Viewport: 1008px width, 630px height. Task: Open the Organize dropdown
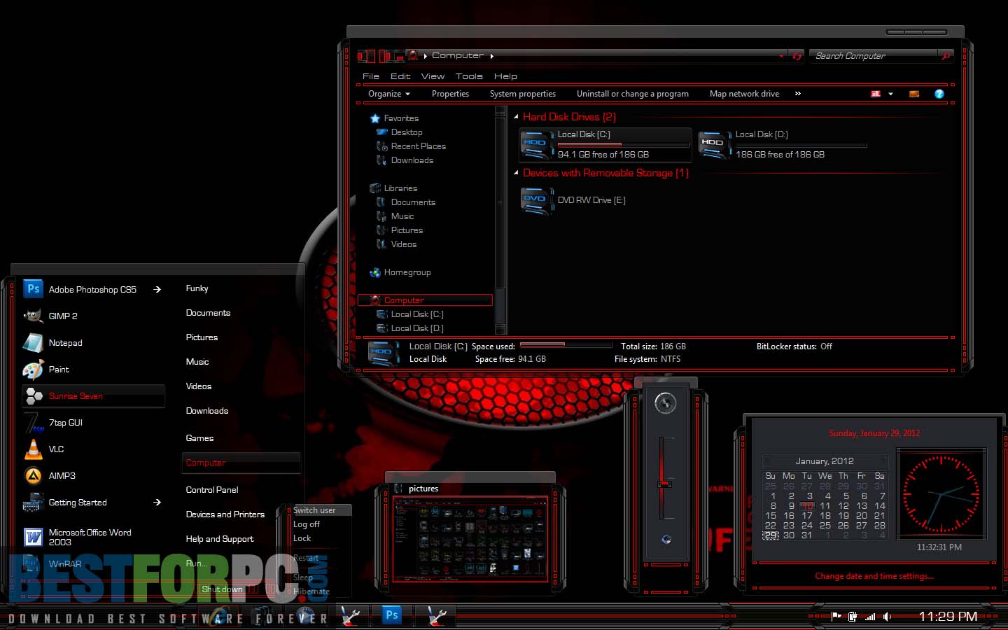(x=389, y=94)
